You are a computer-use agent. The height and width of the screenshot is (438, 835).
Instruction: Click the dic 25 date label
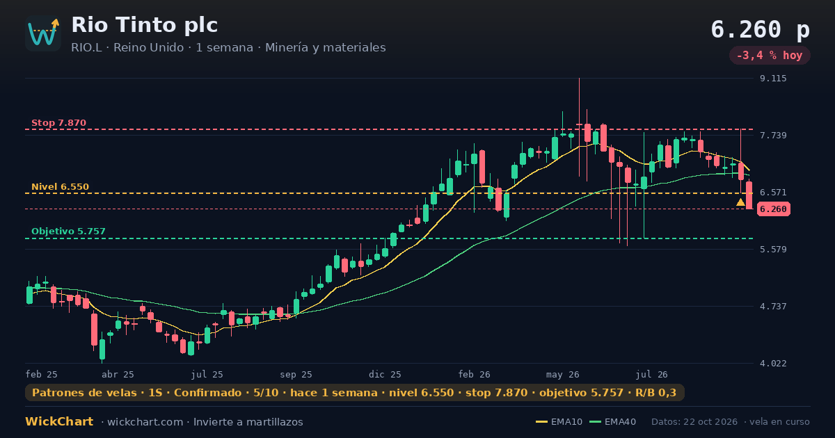(385, 374)
